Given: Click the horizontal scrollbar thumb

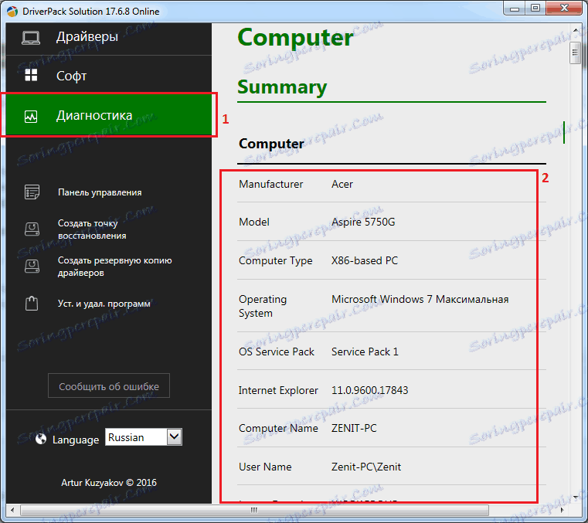Looking at the screenshot, I should [x=255, y=510].
